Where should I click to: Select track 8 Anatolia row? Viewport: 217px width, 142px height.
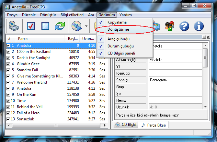point(57,88)
